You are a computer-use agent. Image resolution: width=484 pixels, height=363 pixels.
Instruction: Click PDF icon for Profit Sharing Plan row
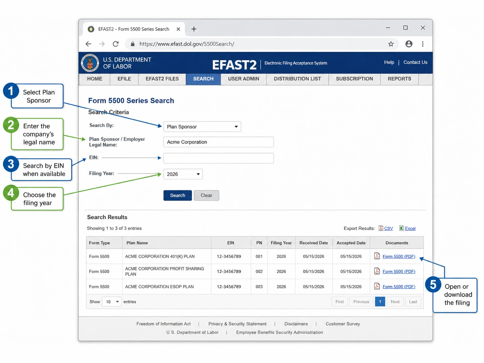point(377,271)
